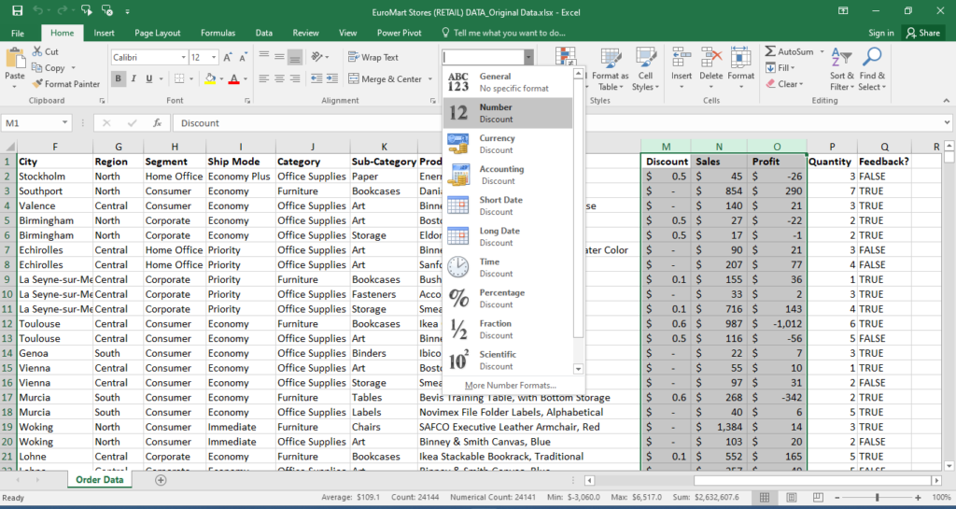Decrease the cell indent
Viewport: 956px width, 509px height.
316,78
